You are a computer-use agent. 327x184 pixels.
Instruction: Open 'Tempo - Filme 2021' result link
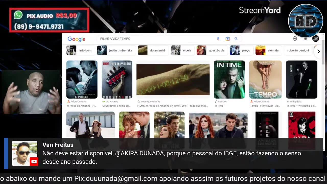265,106
